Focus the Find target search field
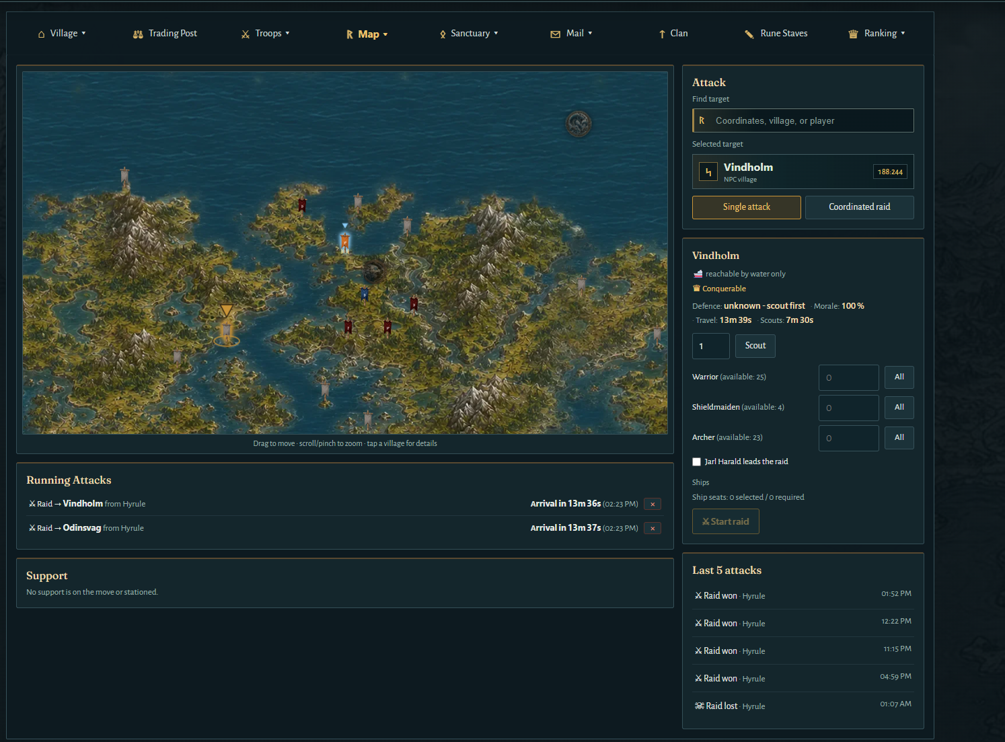This screenshot has height=742, width=1005. click(803, 120)
